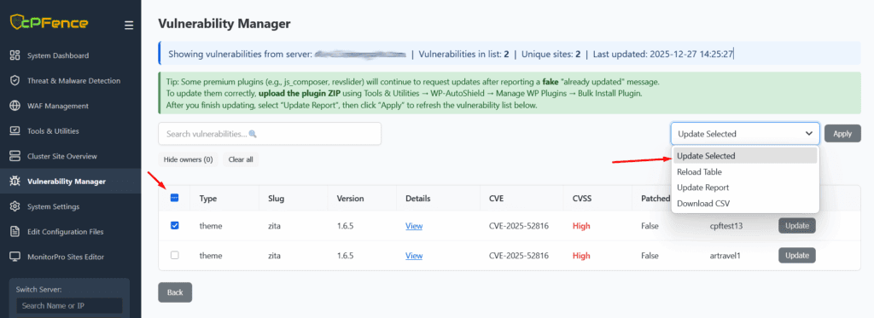Click CVE-2025-52816 in the cpftest13 row
The width and height of the screenshot is (874, 318).
pos(518,226)
